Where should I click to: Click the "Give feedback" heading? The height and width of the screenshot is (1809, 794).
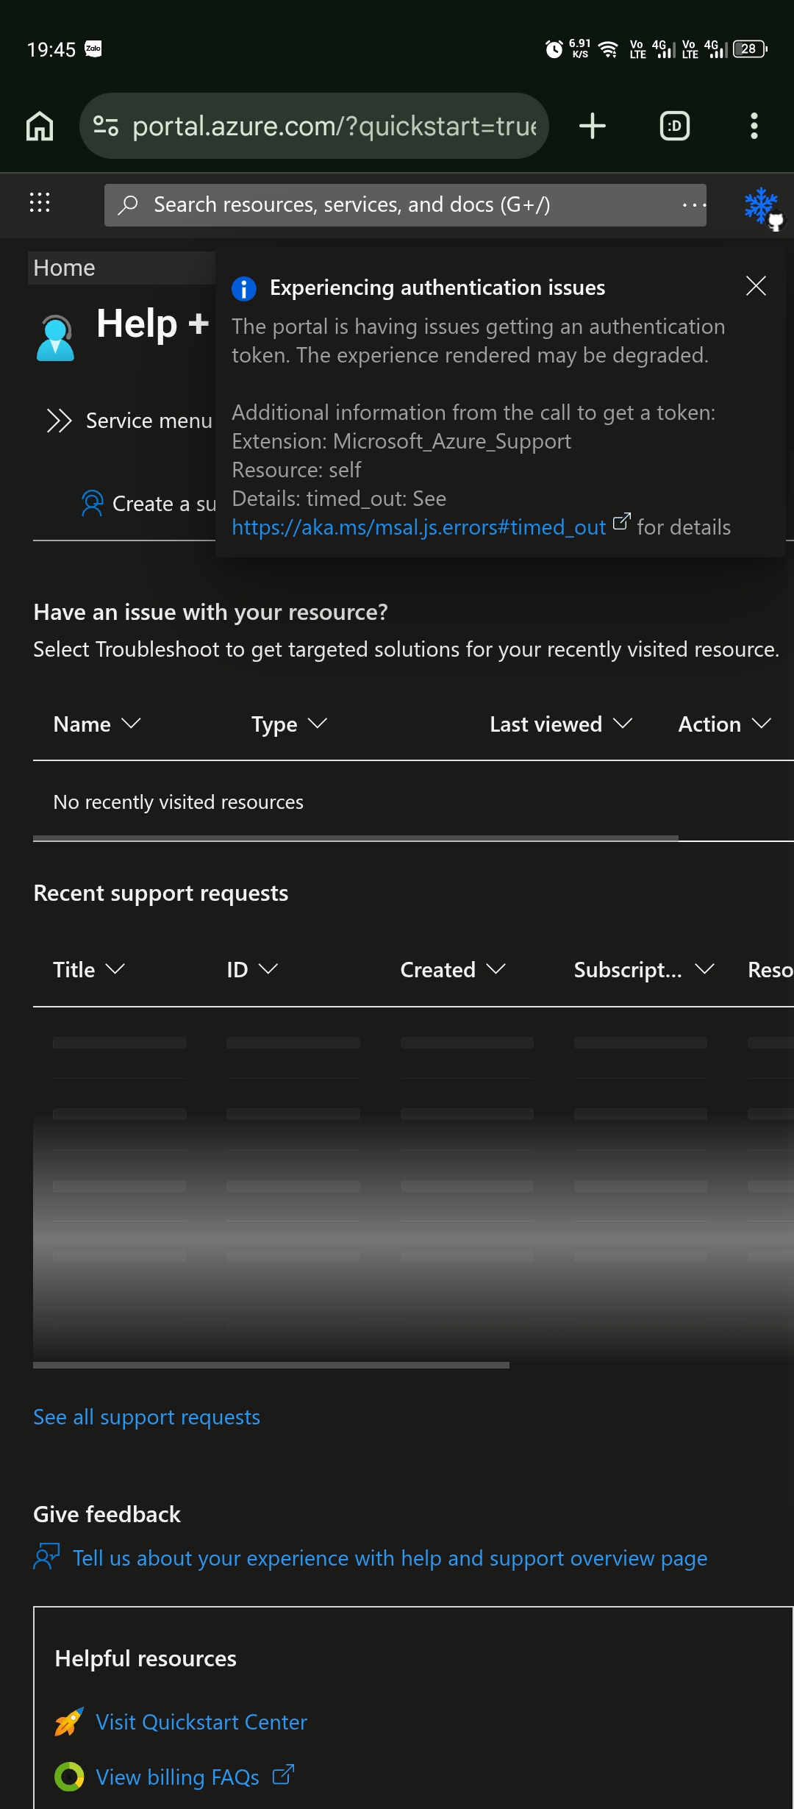click(107, 1514)
